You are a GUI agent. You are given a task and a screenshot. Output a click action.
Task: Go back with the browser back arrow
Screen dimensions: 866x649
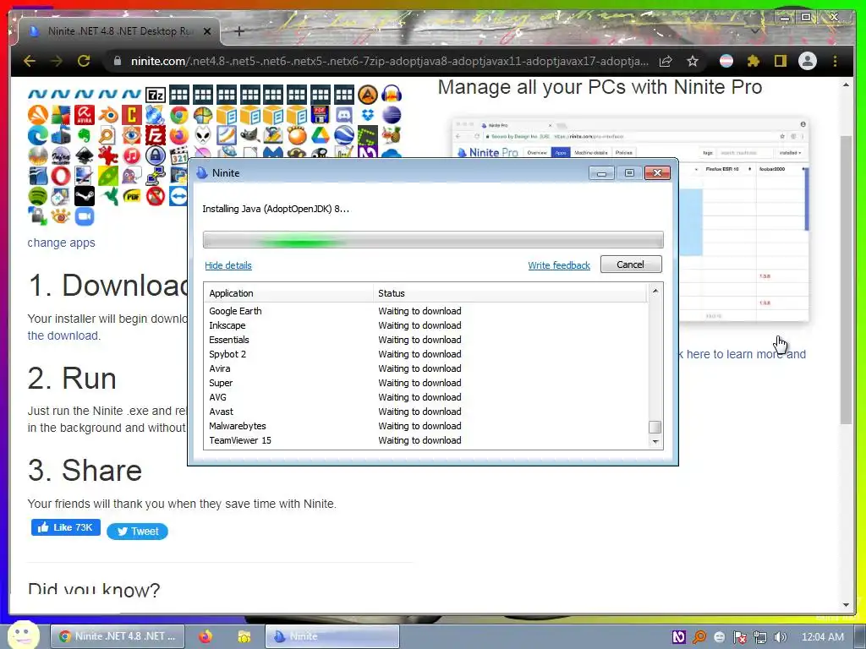[x=30, y=61]
